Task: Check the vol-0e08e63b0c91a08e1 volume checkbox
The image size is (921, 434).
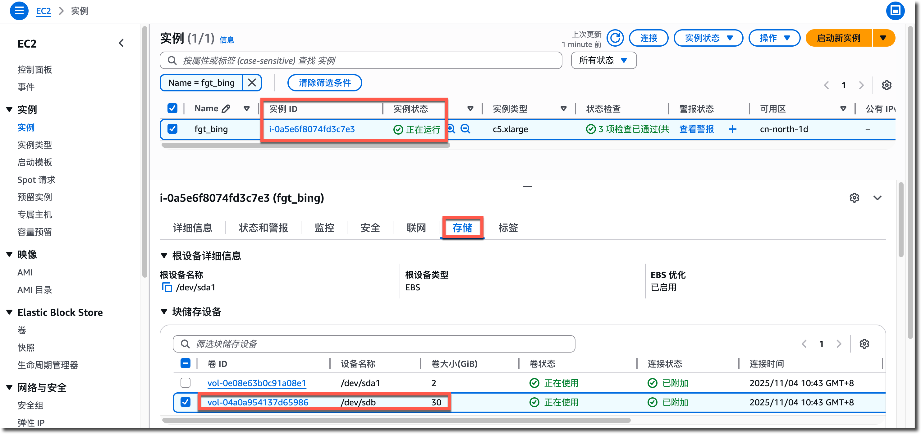Action: pos(185,383)
